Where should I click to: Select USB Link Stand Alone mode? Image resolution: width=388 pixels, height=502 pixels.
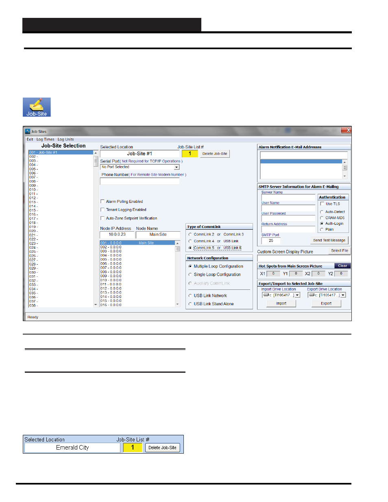pyautogui.click(x=190, y=304)
